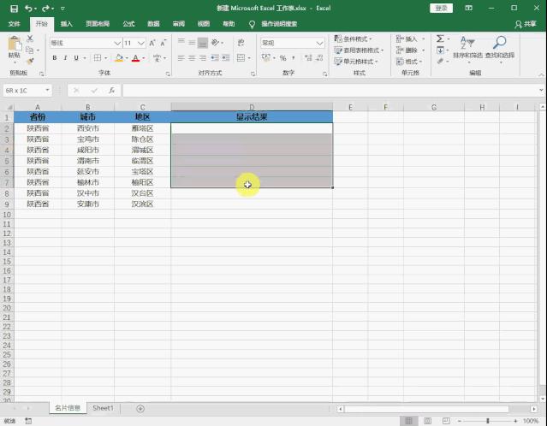Open the File tab

point(14,24)
